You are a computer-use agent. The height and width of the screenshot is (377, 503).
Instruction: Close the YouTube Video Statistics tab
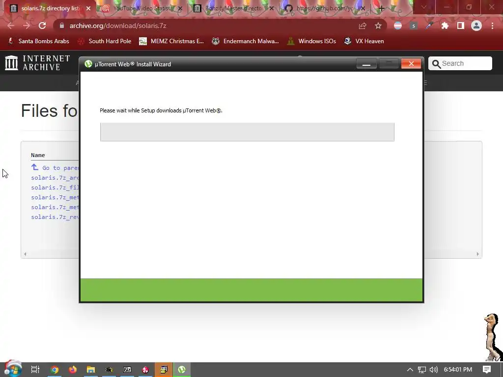pyautogui.click(x=180, y=9)
